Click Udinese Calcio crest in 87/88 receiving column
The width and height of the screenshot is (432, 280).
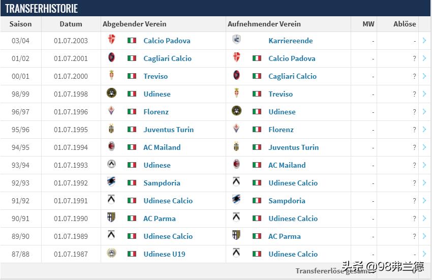tap(236, 254)
